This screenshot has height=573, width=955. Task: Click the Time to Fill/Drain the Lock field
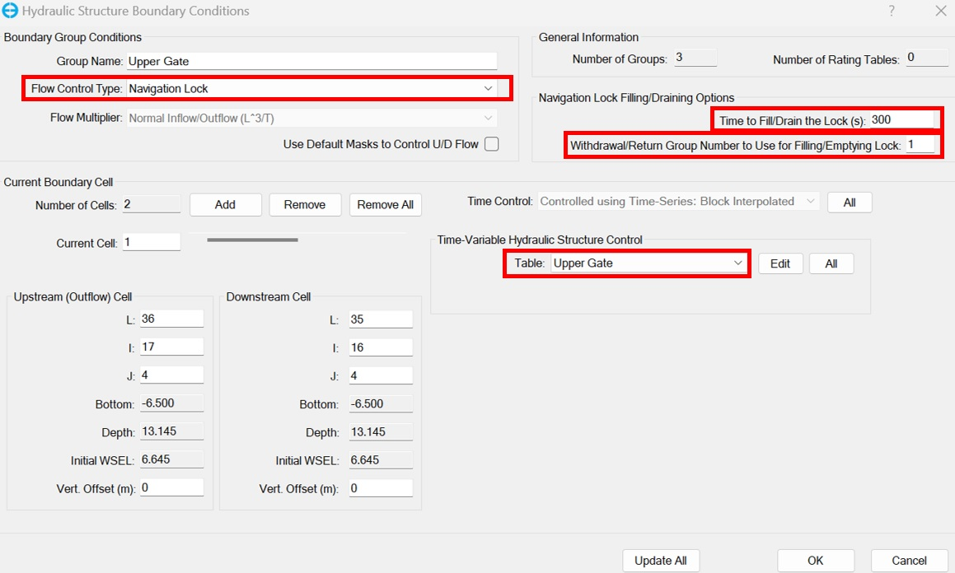click(x=901, y=119)
